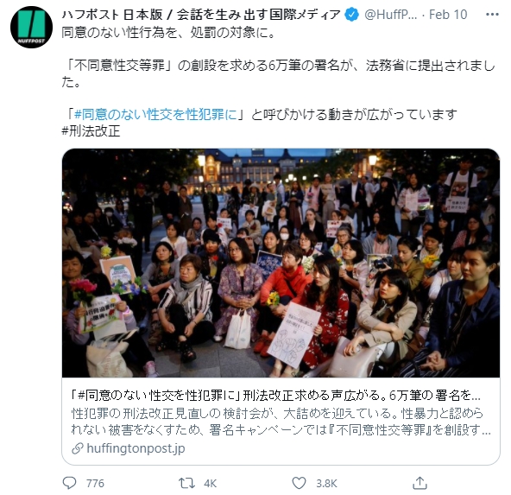Click the huffingtonpost.jp domain link
The height and width of the screenshot is (495, 511).
136,448
